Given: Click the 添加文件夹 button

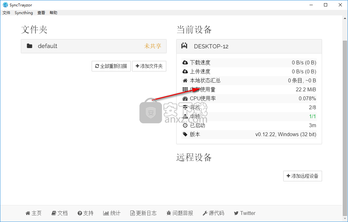Looking at the screenshot, I should click(x=149, y=66).
